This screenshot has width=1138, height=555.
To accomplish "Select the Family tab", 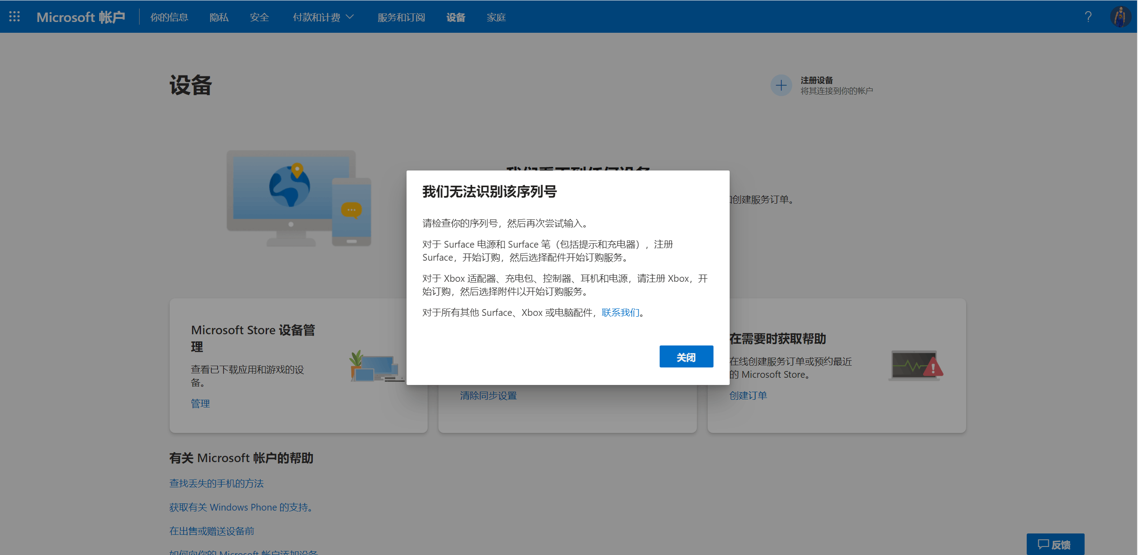I will point(496,17).
